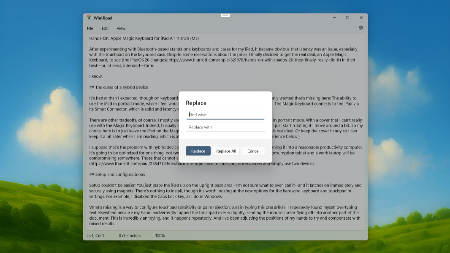Image resolution: width=450 pixels, height=253 pixels.
Task: Click the snap handle above the title bar
Action: coord(225,15)
